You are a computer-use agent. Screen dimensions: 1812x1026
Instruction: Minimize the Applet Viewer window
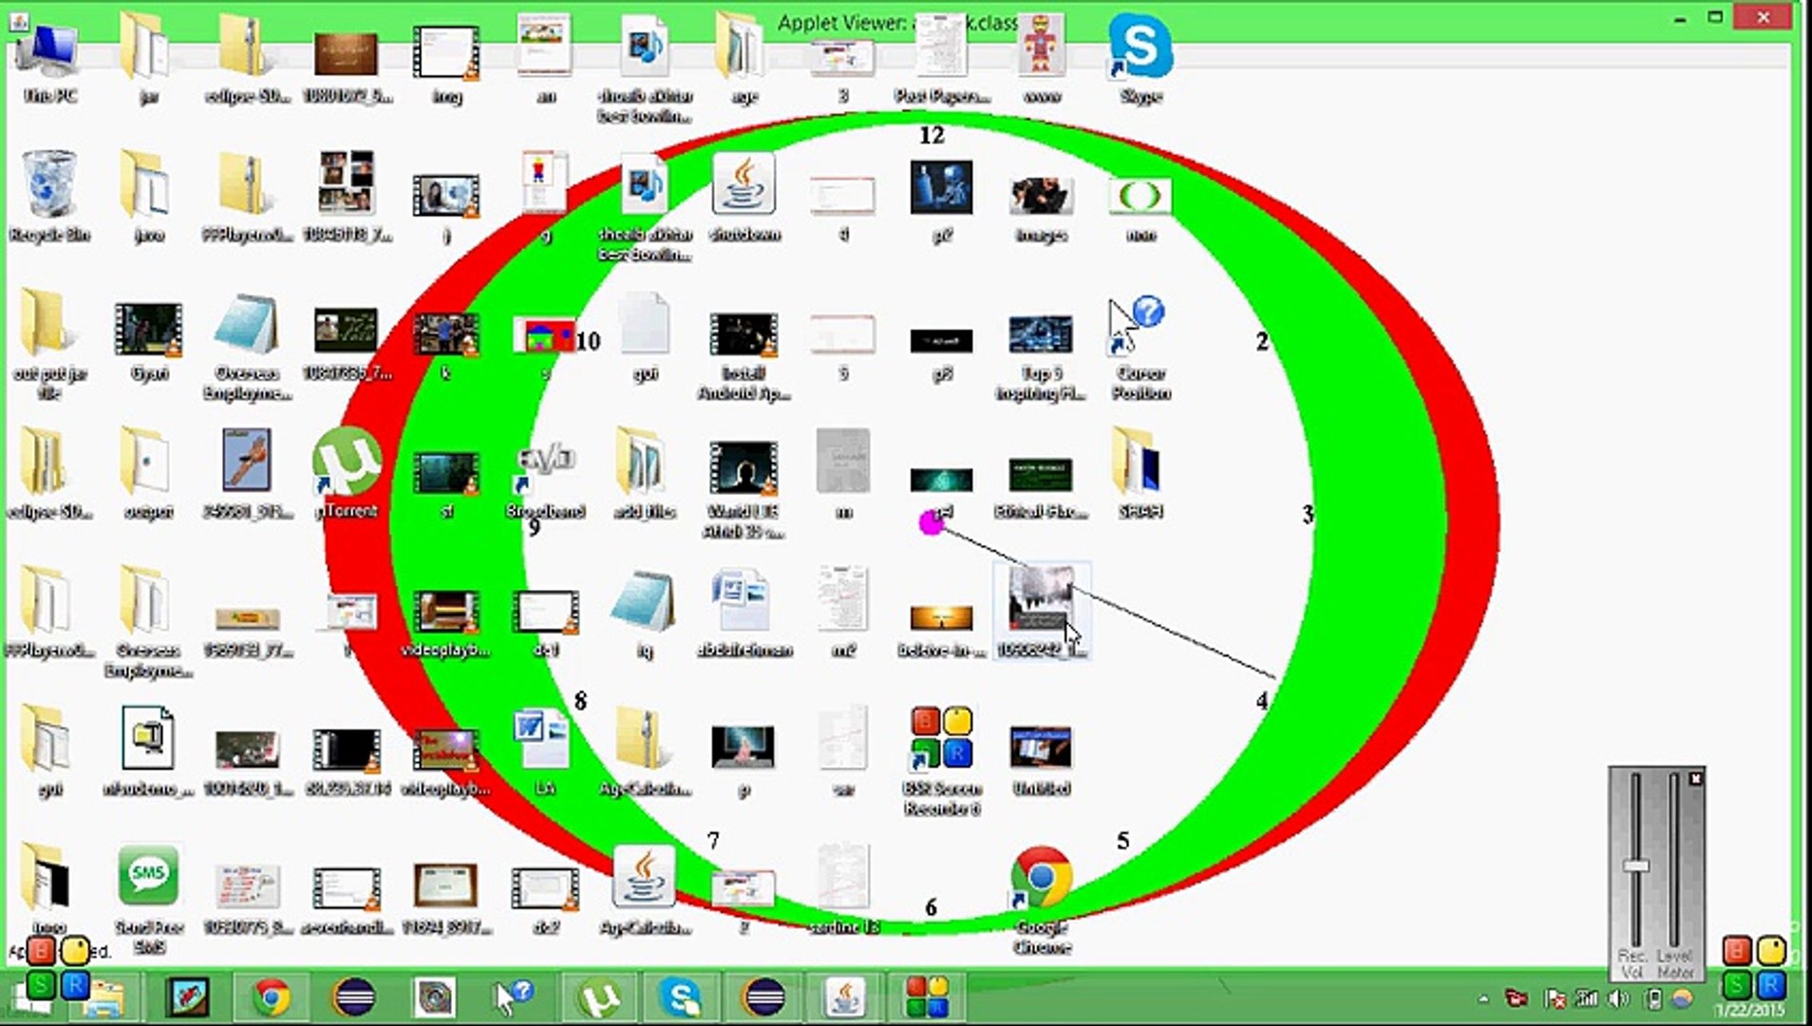coord(1681,17)
